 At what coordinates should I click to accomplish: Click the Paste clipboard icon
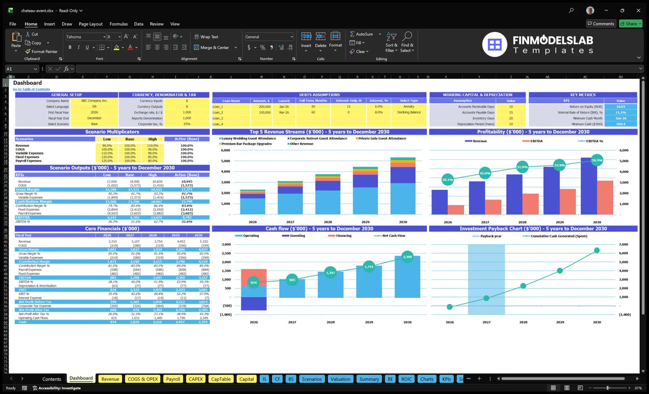(16, 37)
